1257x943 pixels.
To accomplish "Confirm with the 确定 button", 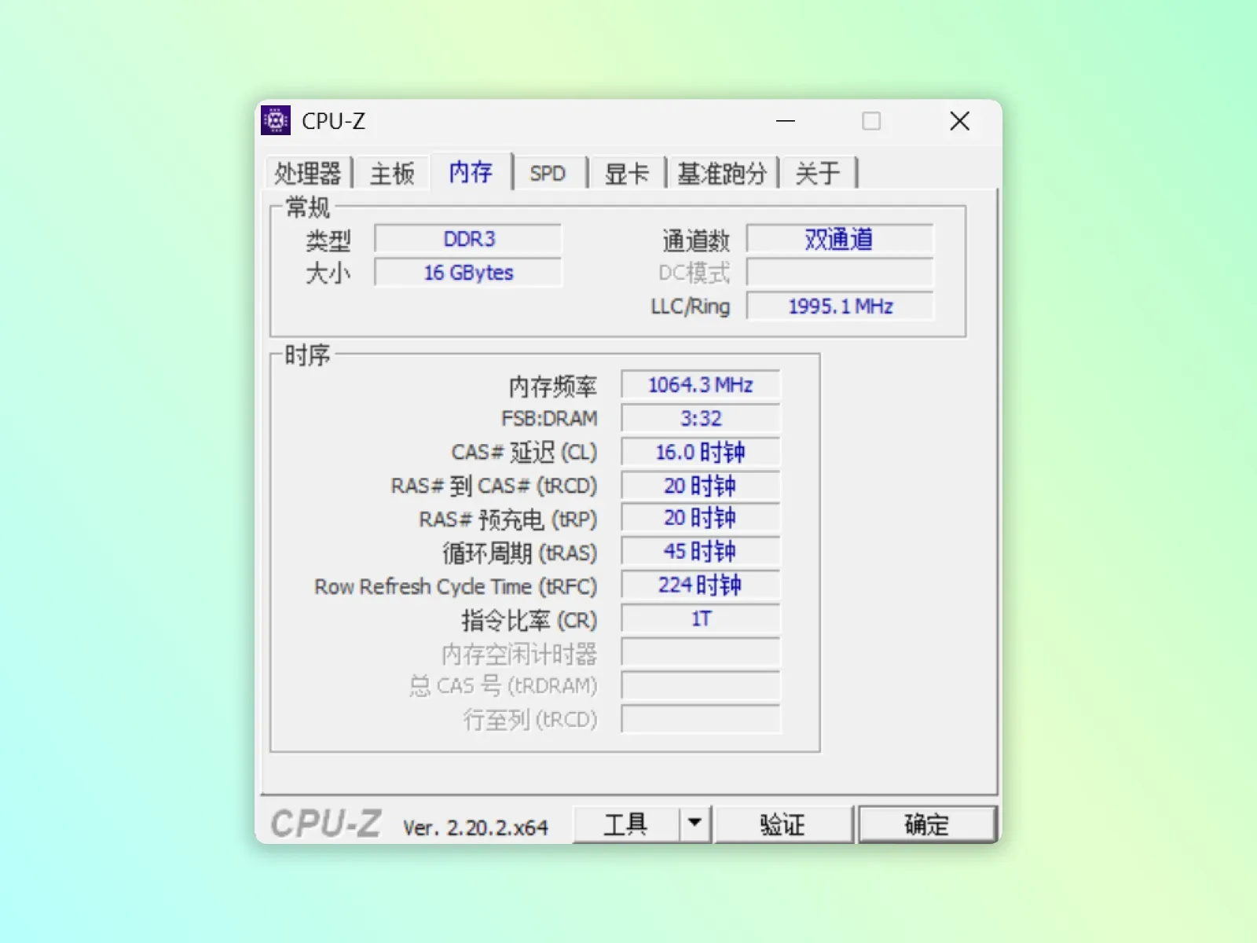I will pyautogui.click(x=927, y=824).
